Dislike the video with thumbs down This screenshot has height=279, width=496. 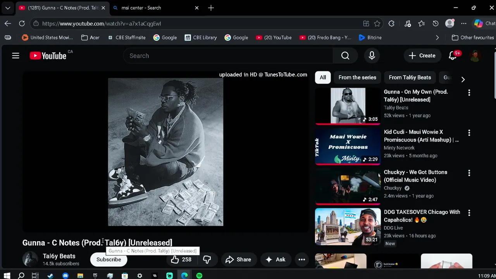click(207, 260)
